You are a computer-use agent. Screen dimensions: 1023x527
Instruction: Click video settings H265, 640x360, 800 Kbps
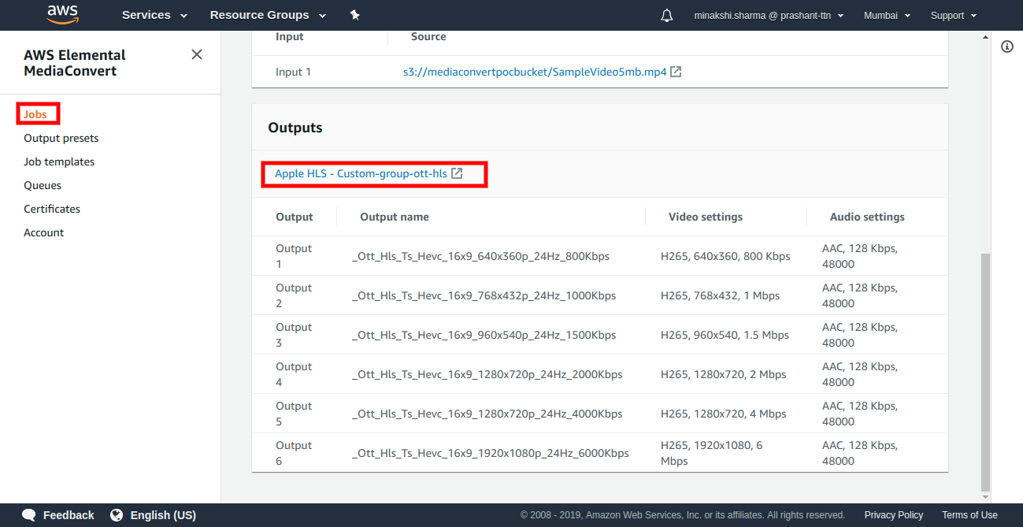(x=725, y=256)
